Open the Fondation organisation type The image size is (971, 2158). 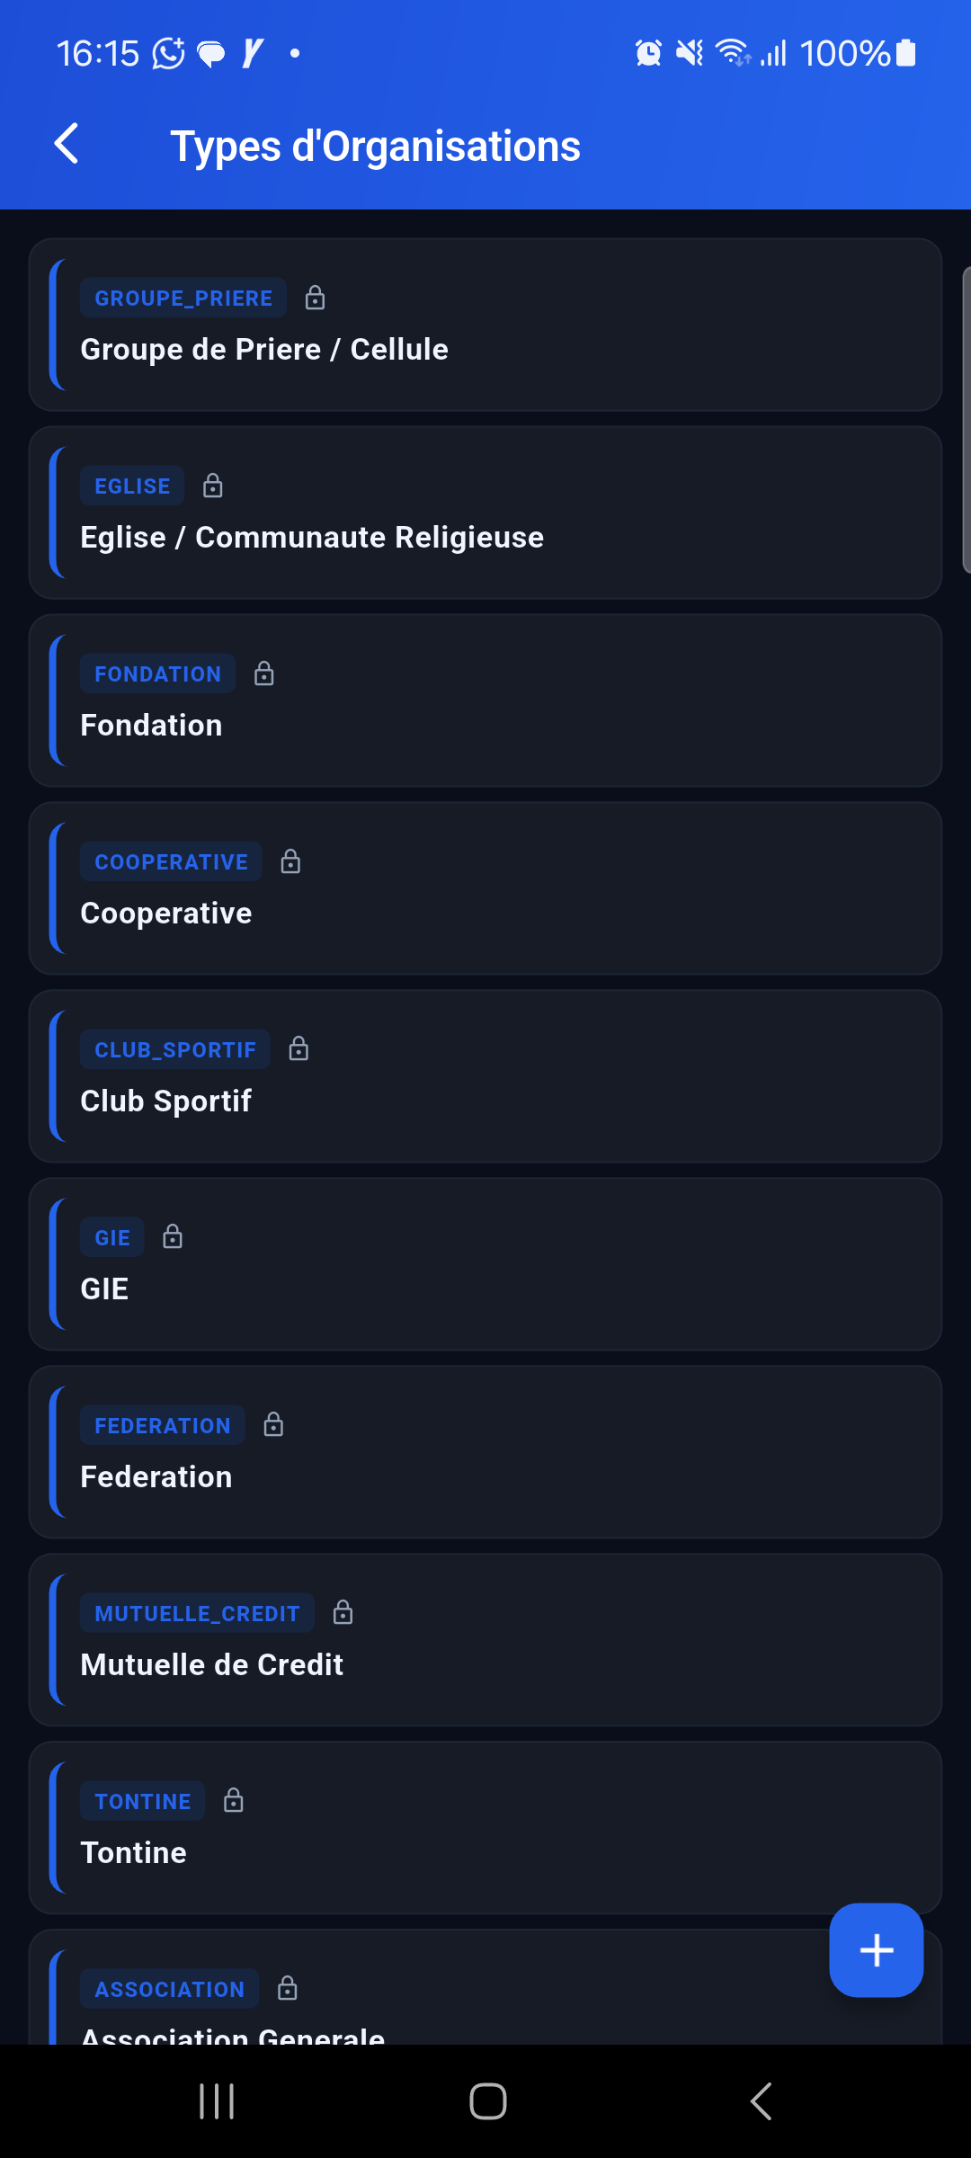(x=485, y=725)
